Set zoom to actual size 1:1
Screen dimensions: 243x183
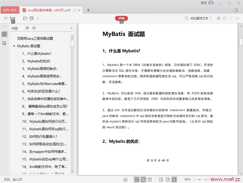pyautogui.click(x=161, y=179)
